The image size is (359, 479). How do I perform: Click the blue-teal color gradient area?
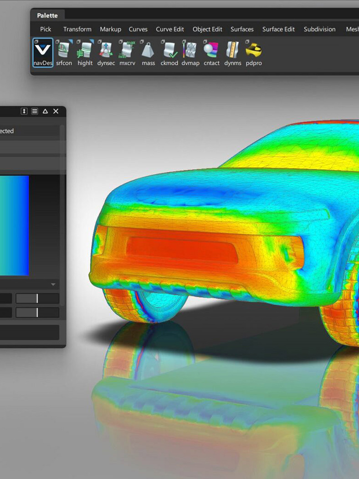click(14, 225)
